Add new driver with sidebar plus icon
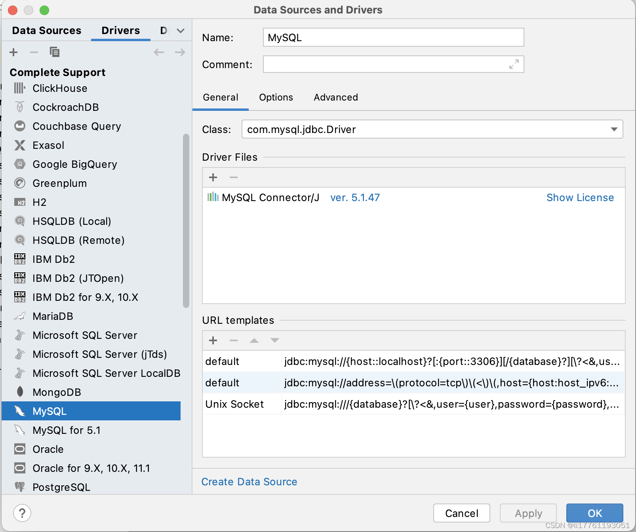The width and height of the screenshot is (636, 532). pos(13,52)
